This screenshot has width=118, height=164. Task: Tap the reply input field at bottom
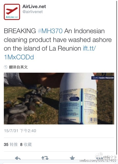coord(59,163)
